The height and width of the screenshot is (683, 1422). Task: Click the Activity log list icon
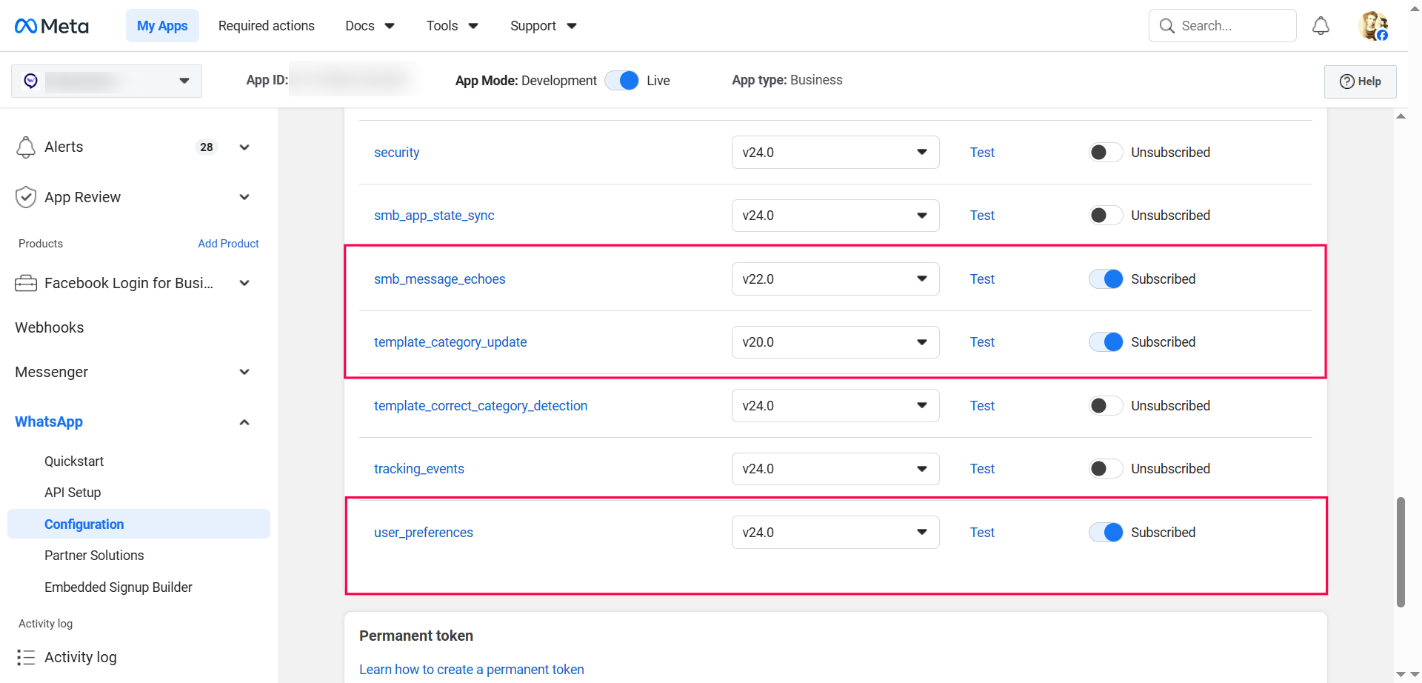[x=26, y=657]
